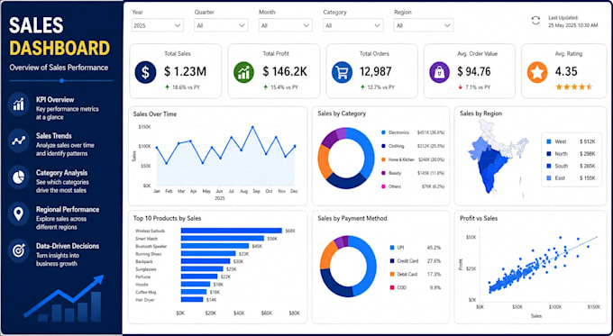Click the 18.6% vs PY text
The width and height of the screenshot is (613, 336).
coord(186,87)
